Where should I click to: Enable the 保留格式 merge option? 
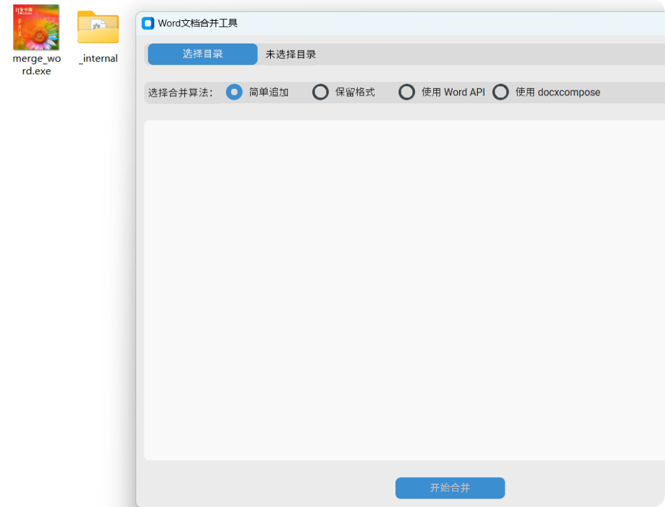tap(321, 92)
